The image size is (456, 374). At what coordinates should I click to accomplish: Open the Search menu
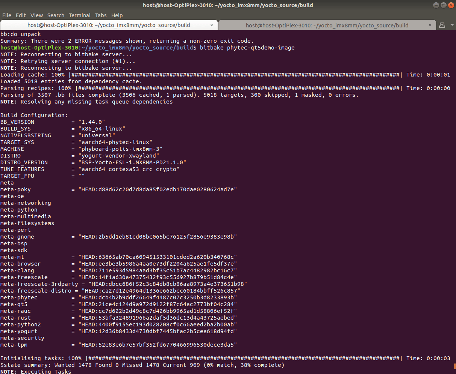56,15
